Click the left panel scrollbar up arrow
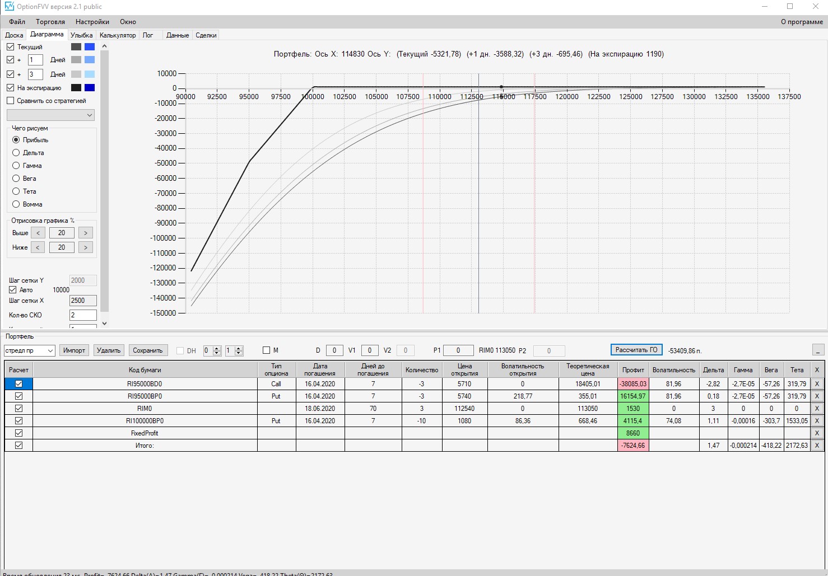828x576 pixels. 104,46
